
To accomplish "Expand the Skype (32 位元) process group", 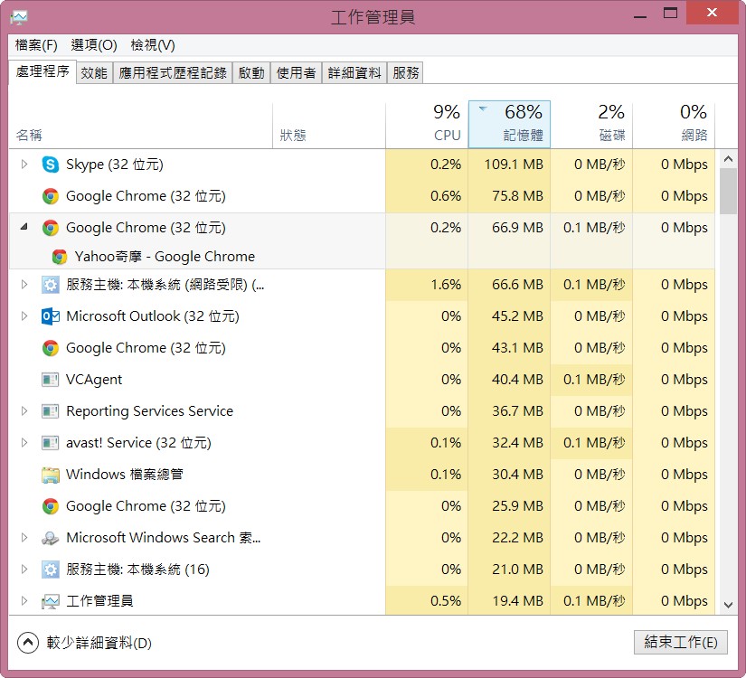I will tap(24, 165).
